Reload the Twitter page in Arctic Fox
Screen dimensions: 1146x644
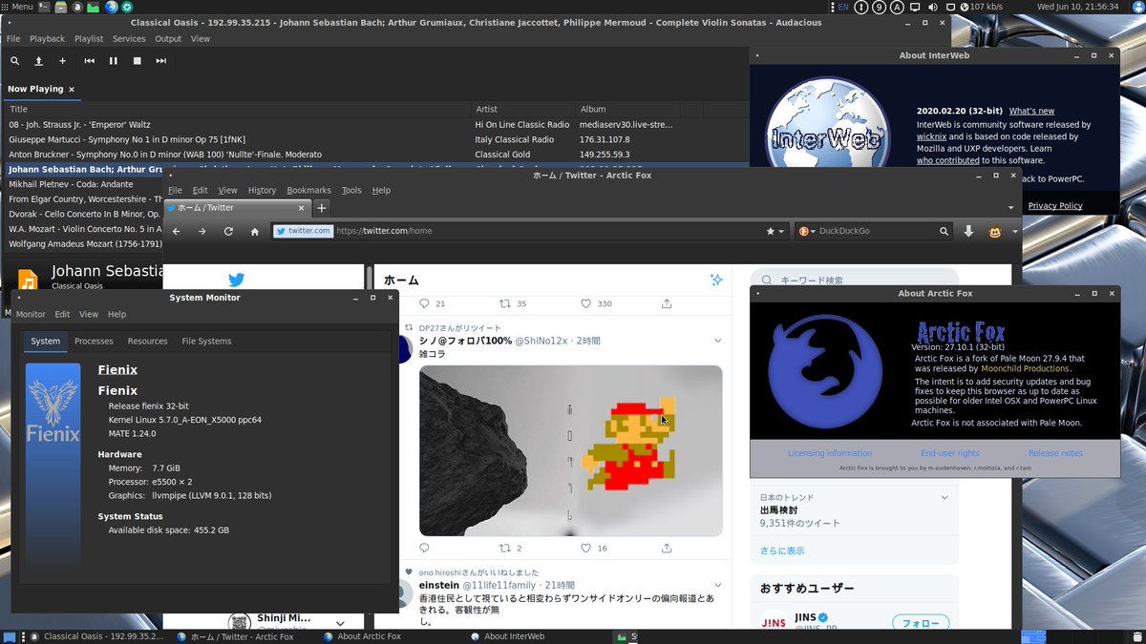coord(228,232)
